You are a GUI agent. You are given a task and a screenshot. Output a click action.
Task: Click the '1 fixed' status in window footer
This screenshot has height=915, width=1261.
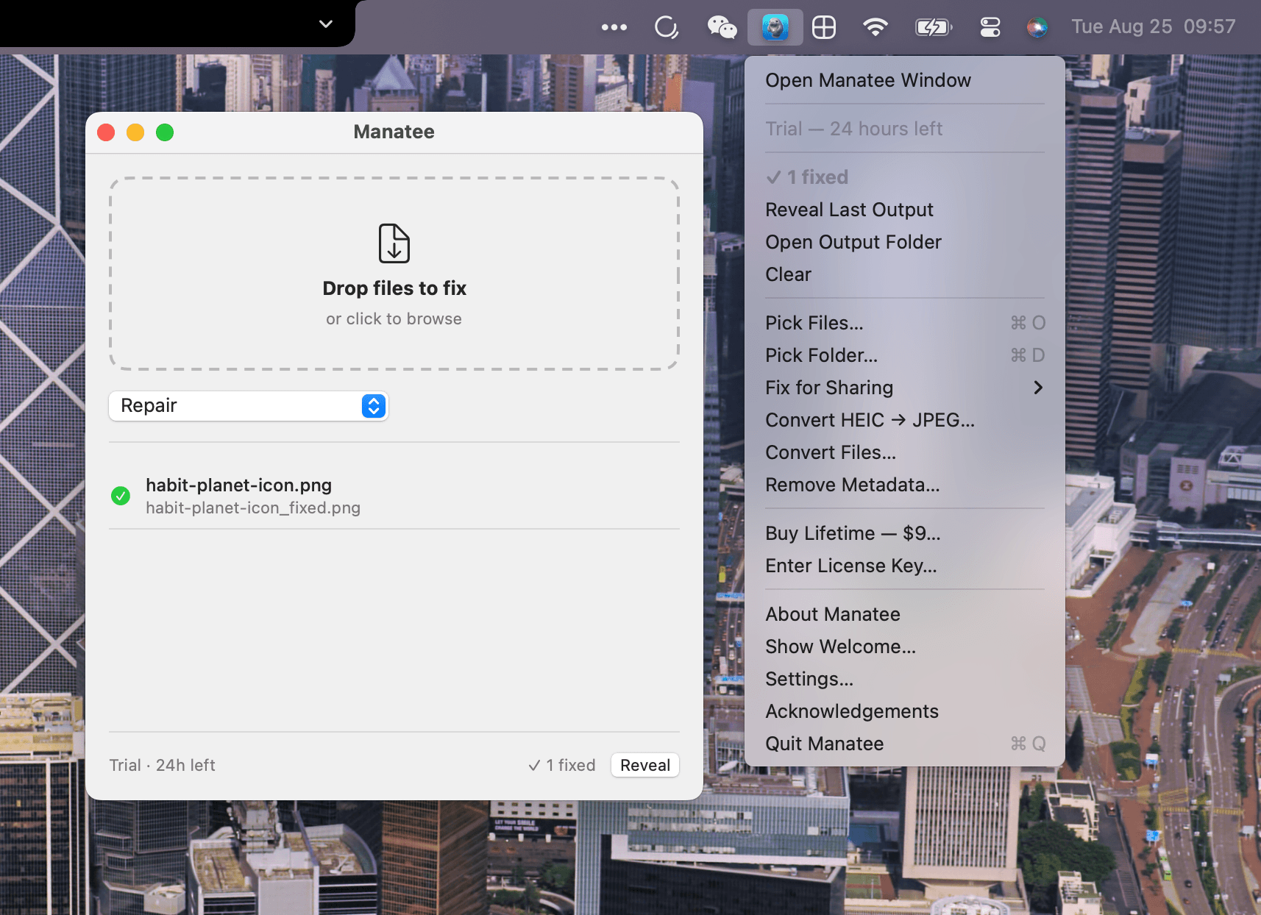click(x=562, y=766)
